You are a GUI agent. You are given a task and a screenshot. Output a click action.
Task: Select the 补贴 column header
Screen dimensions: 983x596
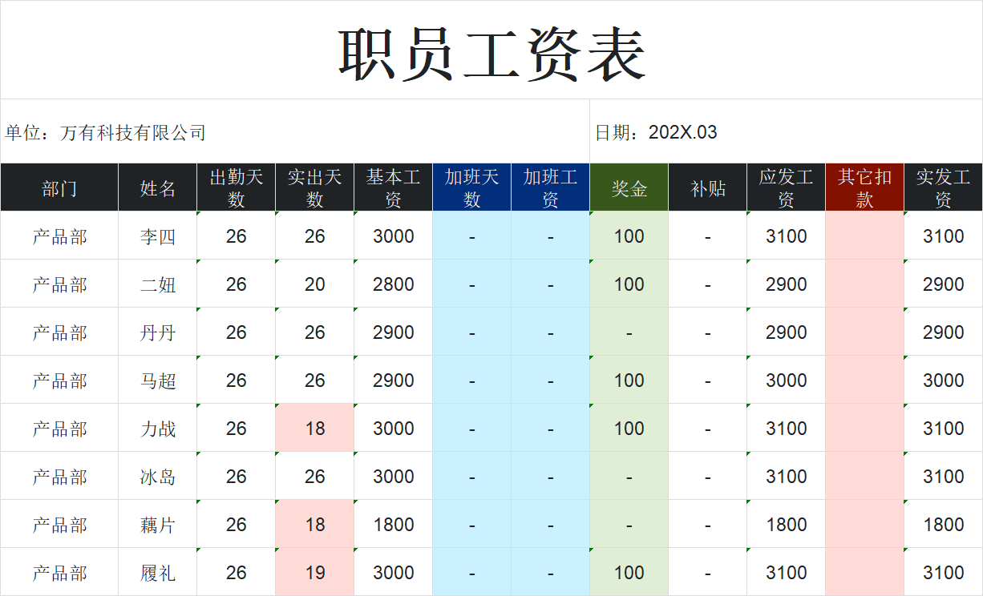[707, 186]
